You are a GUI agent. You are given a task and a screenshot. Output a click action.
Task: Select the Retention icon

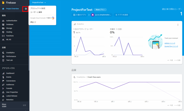point(3,100)
